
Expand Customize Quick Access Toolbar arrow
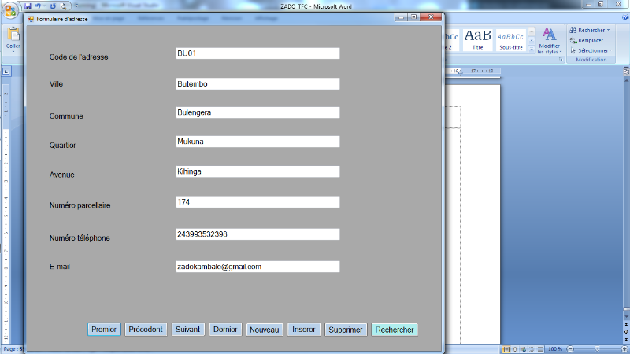click(76, 6)
